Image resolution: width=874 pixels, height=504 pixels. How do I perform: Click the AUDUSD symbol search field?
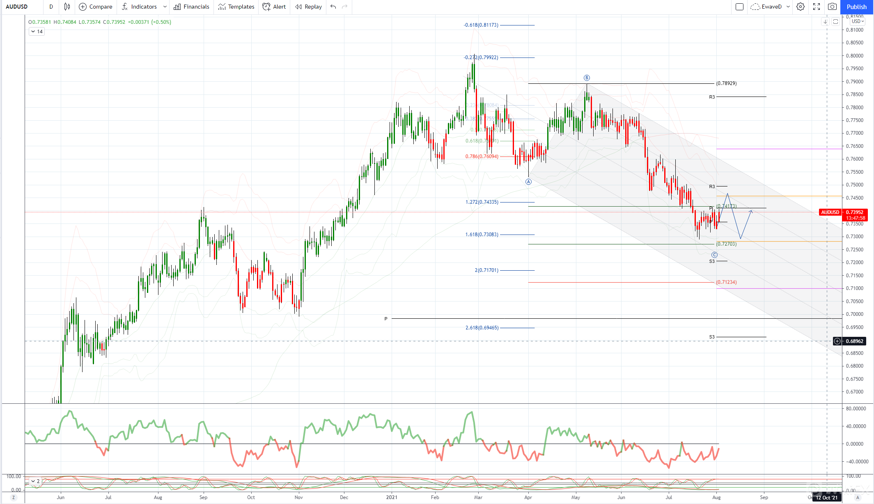point(17,7)
